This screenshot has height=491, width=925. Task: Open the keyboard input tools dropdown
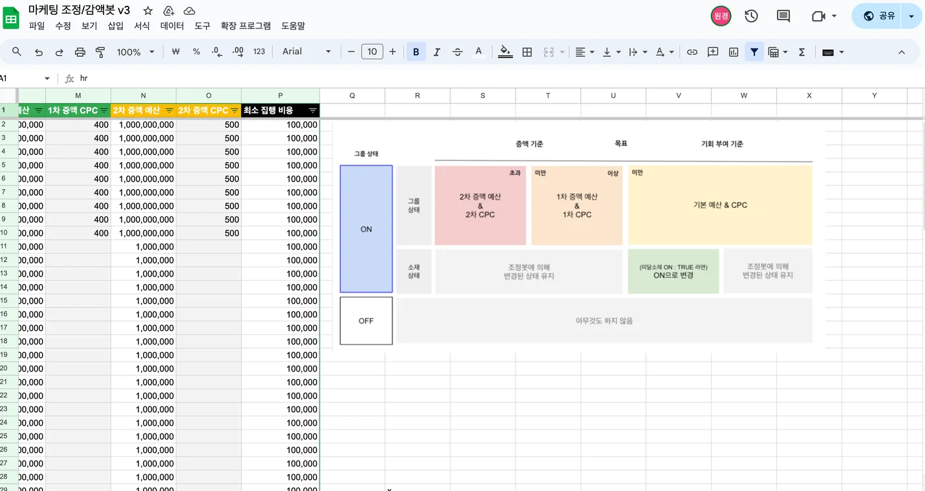(833, 52)
